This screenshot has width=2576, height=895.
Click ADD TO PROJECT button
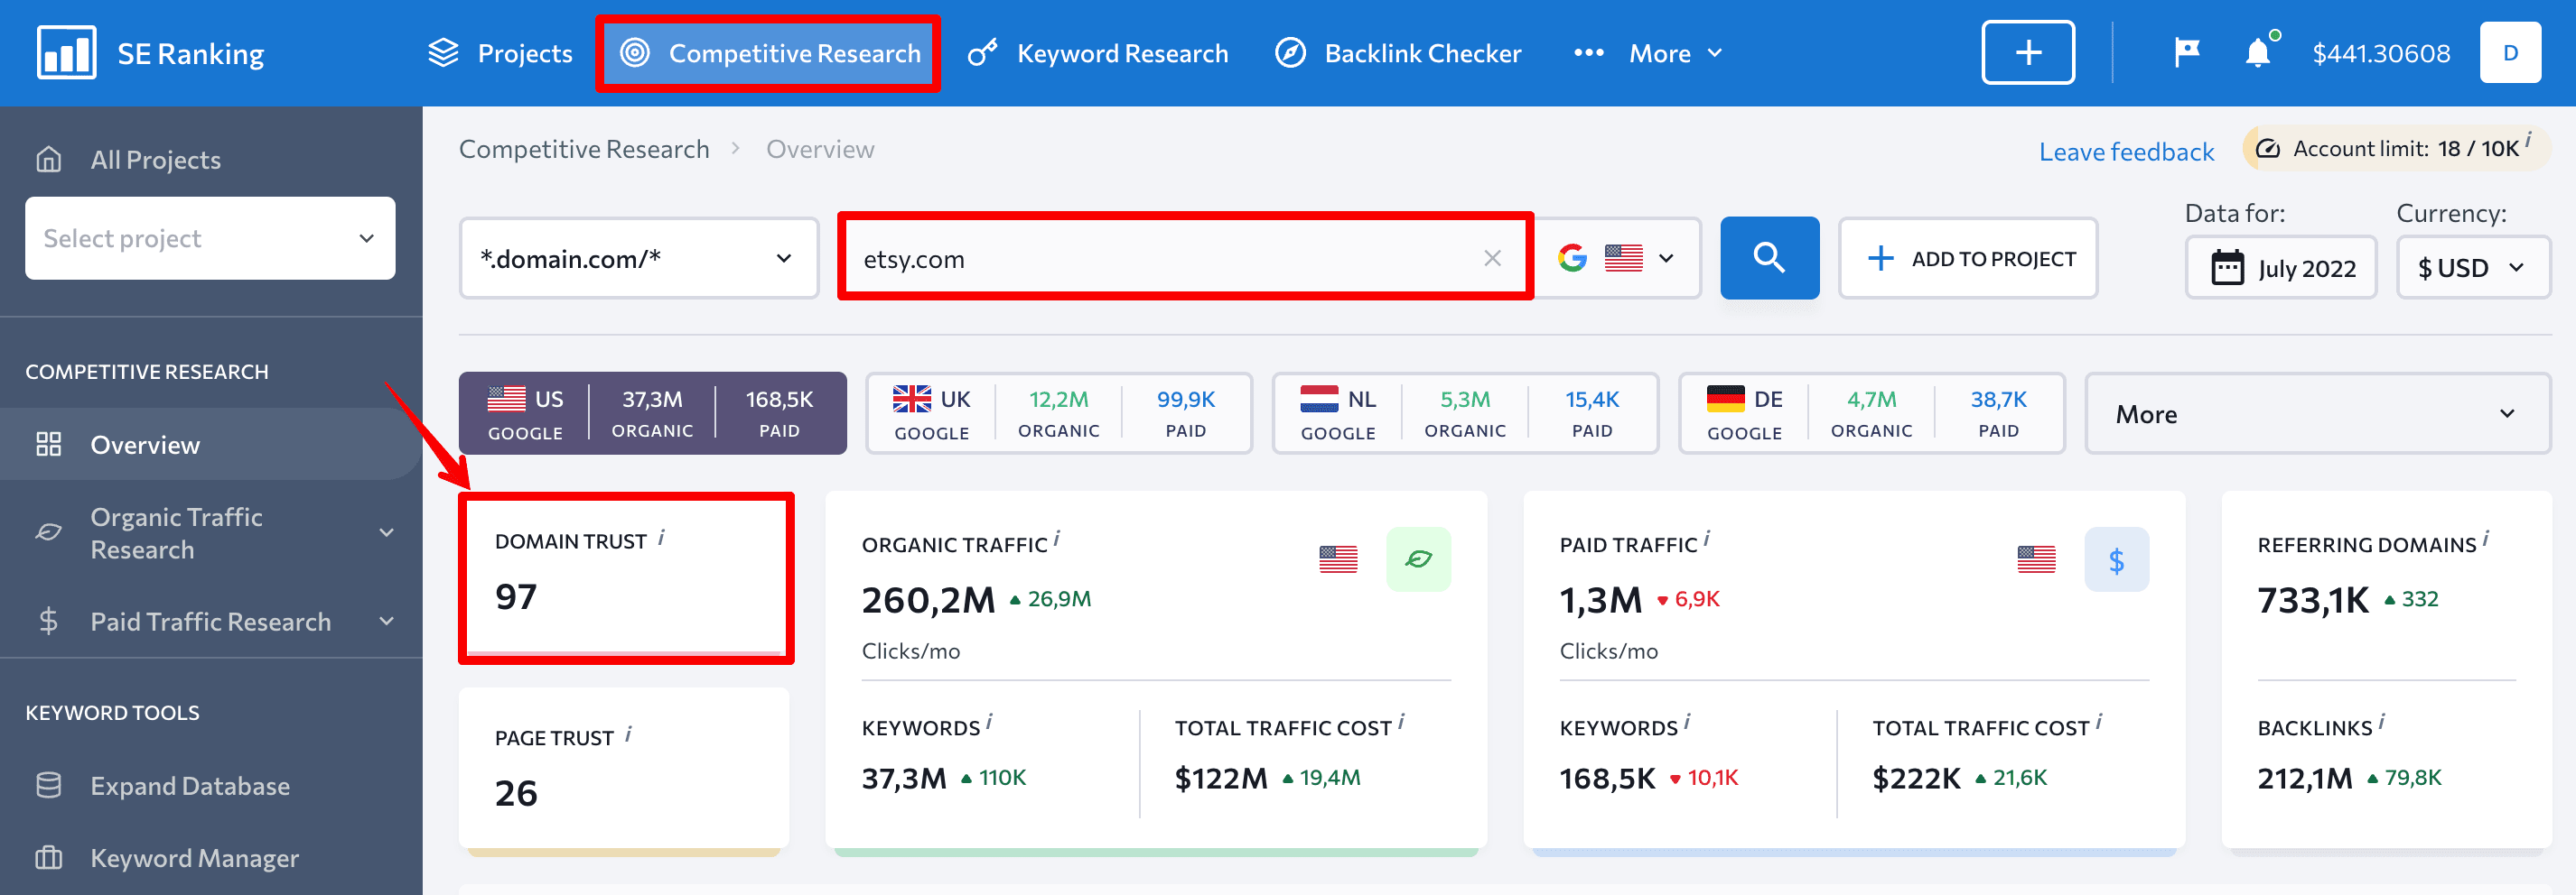tap(1967, 258)
